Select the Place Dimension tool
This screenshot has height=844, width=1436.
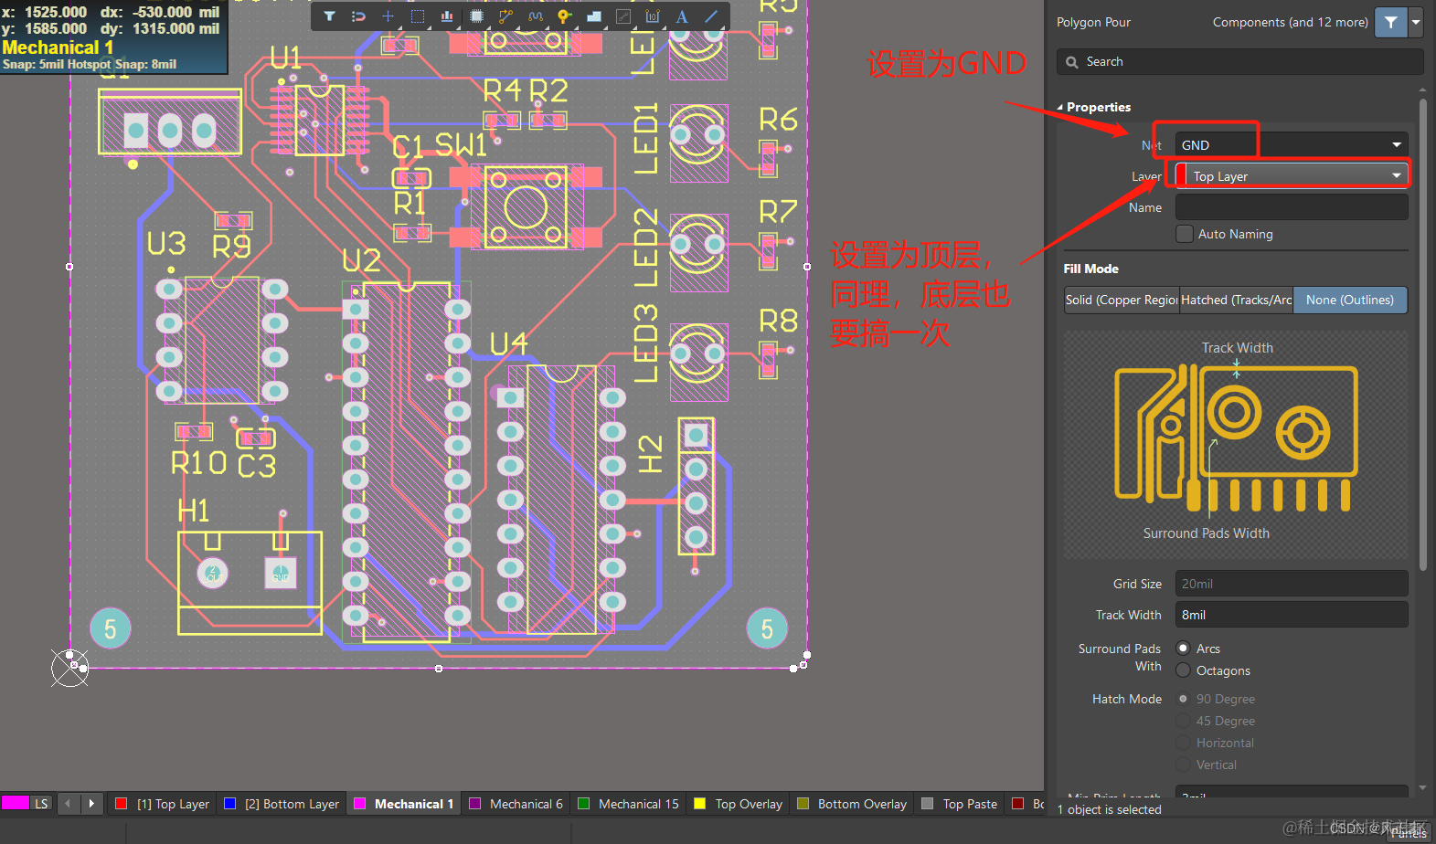(x=653, y=16)
